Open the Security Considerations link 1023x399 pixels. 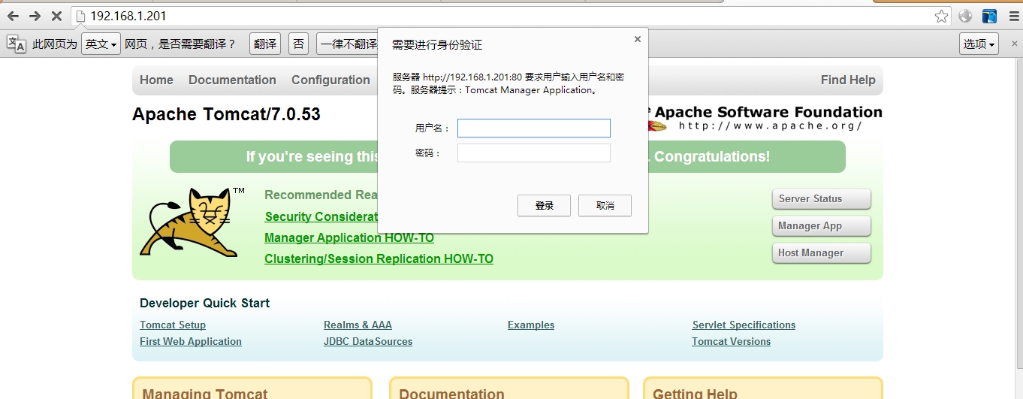pos(321,217)
